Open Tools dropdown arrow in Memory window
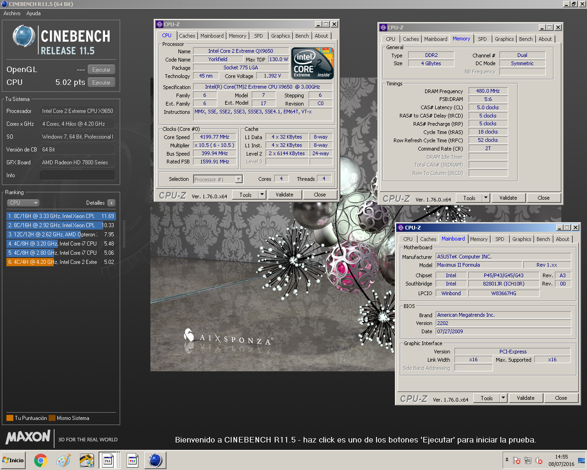This screenshot has height=470, width=587. coord(486,198)
